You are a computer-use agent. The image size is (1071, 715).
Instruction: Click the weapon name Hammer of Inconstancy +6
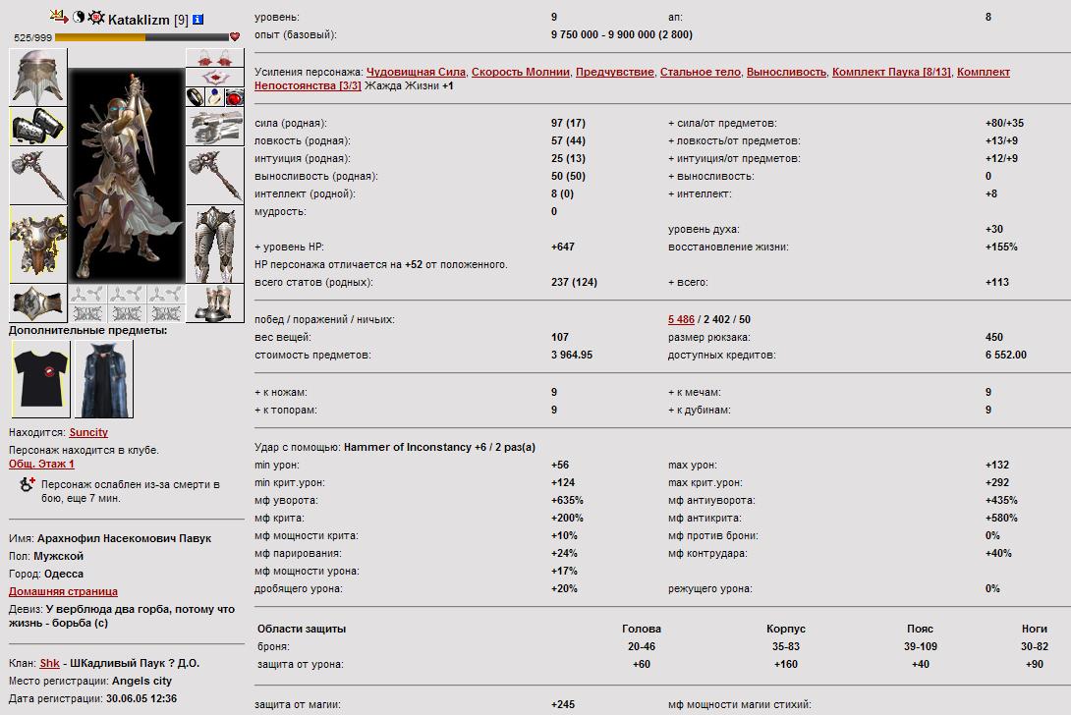click(415, 447)
